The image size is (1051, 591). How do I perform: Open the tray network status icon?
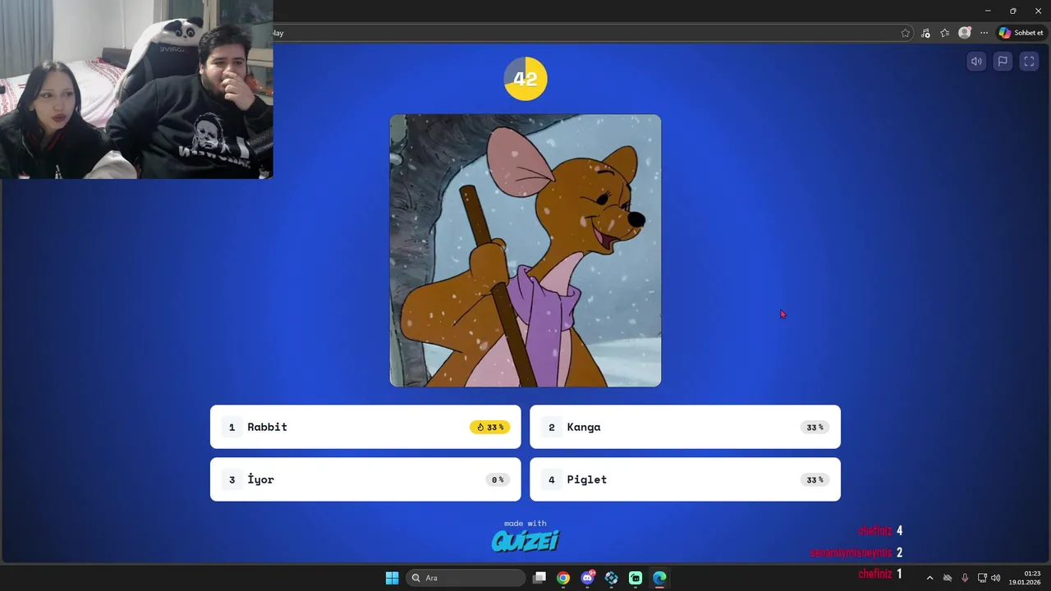click(982, 578)
